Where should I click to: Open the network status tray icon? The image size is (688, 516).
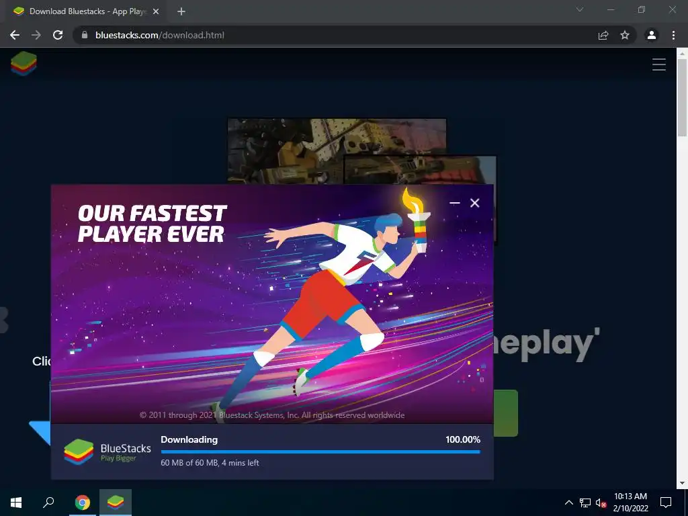point(585,503)
